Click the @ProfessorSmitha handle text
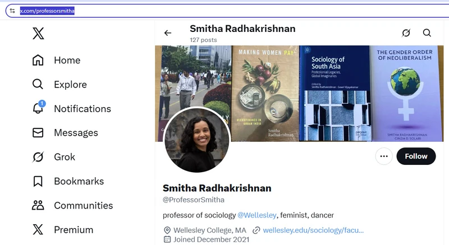The width and height of the screenshot is (449, 245). pos(194,200)
